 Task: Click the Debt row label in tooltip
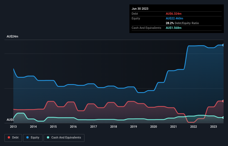point(135,14)
